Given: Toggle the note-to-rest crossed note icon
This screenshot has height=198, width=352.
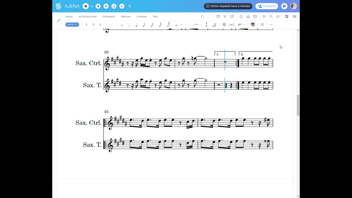Looking at the screenshot, I should point(214,24).
